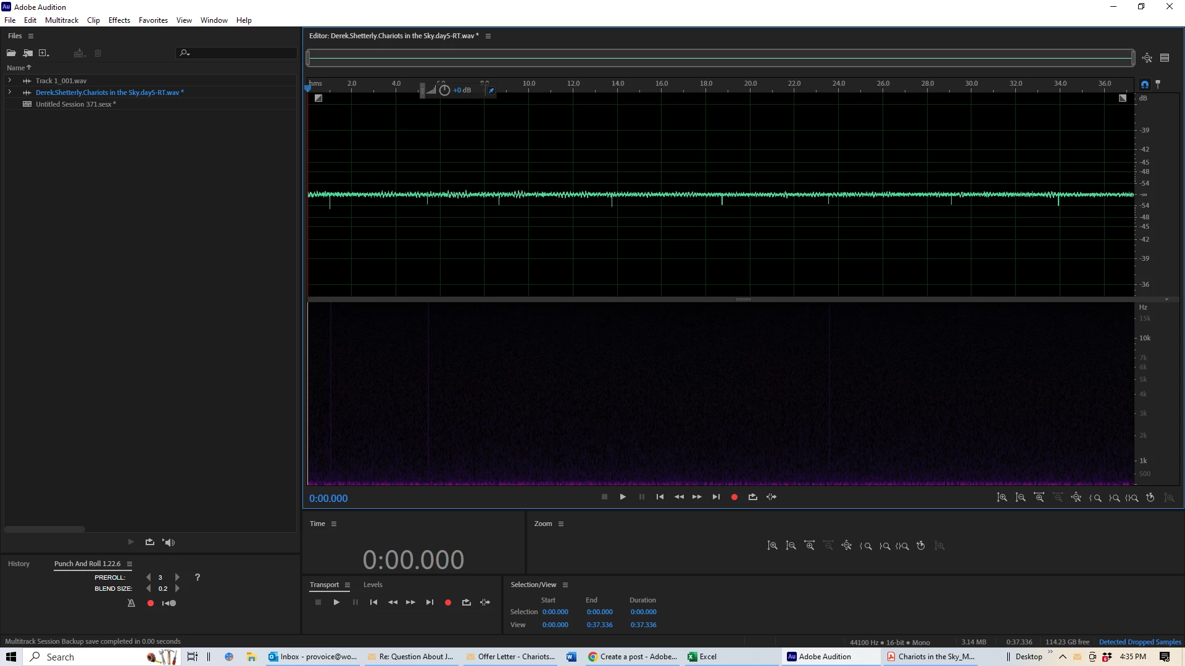This screenshot has height=666, width=1185.
Task: Click Zoom Out Full icon in Zoom panel
Action: [847, 546]
